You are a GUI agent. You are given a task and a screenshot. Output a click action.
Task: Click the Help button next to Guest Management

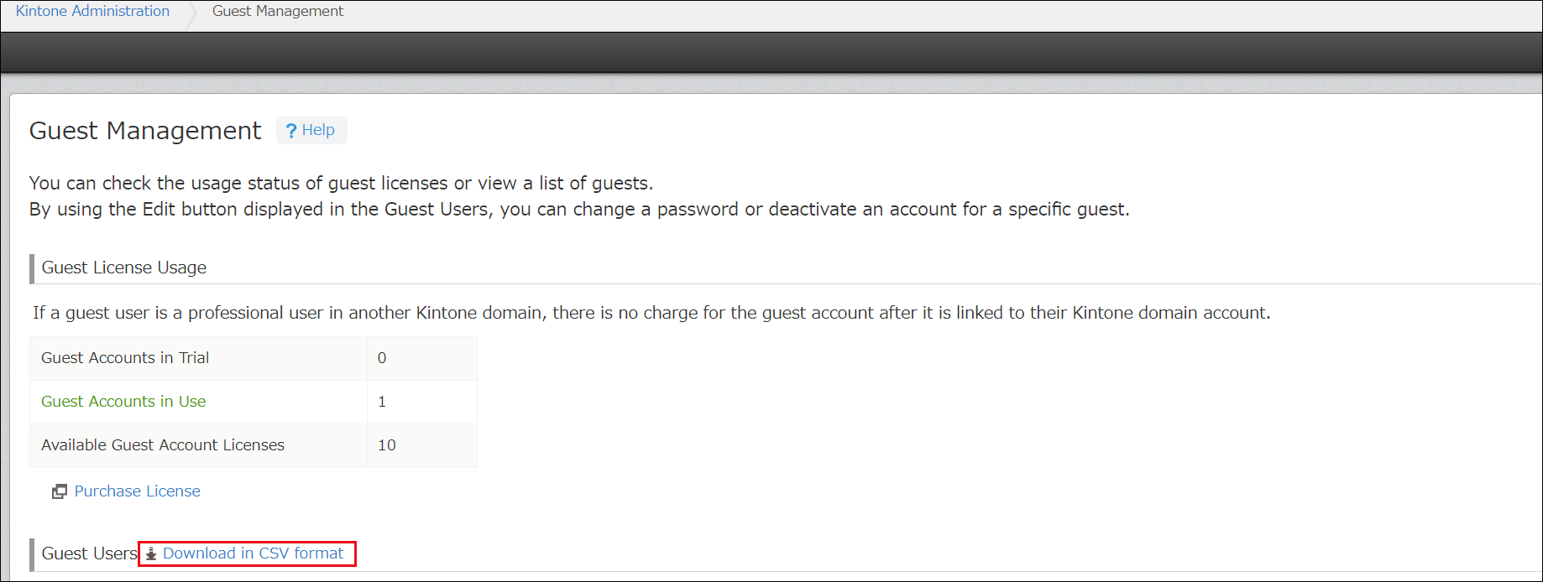click(311, 130)
